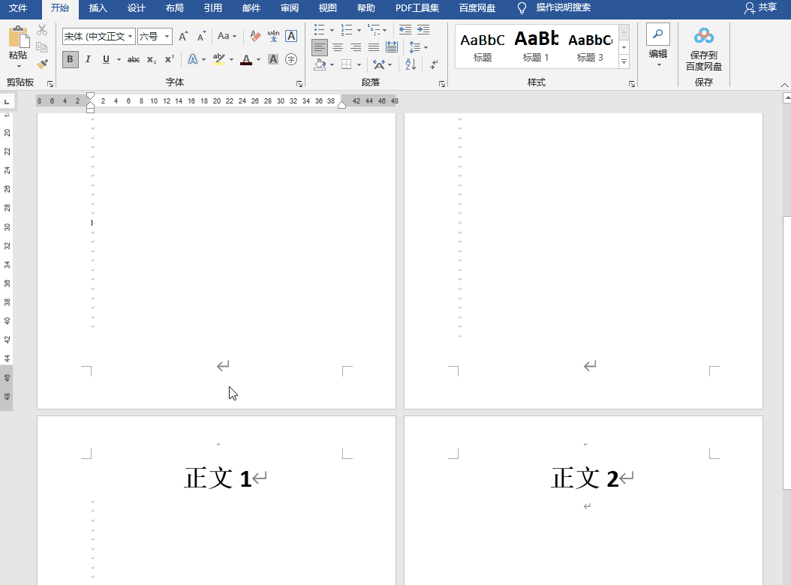The width and height of the screenshot is (791, 585).
Task: Select the Center alignment icon
Action: pos(338,47)
